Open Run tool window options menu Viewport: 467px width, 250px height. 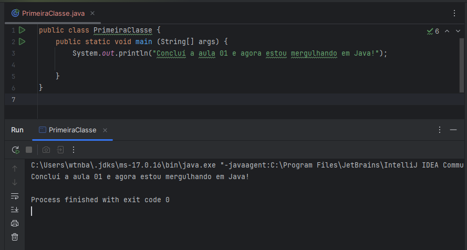[440, 130]
